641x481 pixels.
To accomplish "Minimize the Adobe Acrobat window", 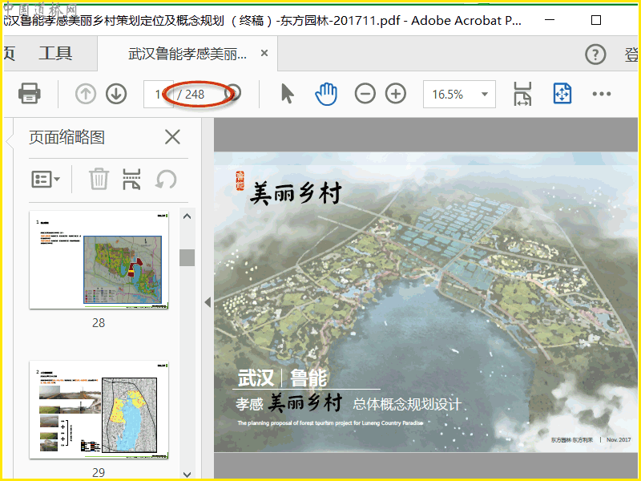I will click(x=550, y=19).
